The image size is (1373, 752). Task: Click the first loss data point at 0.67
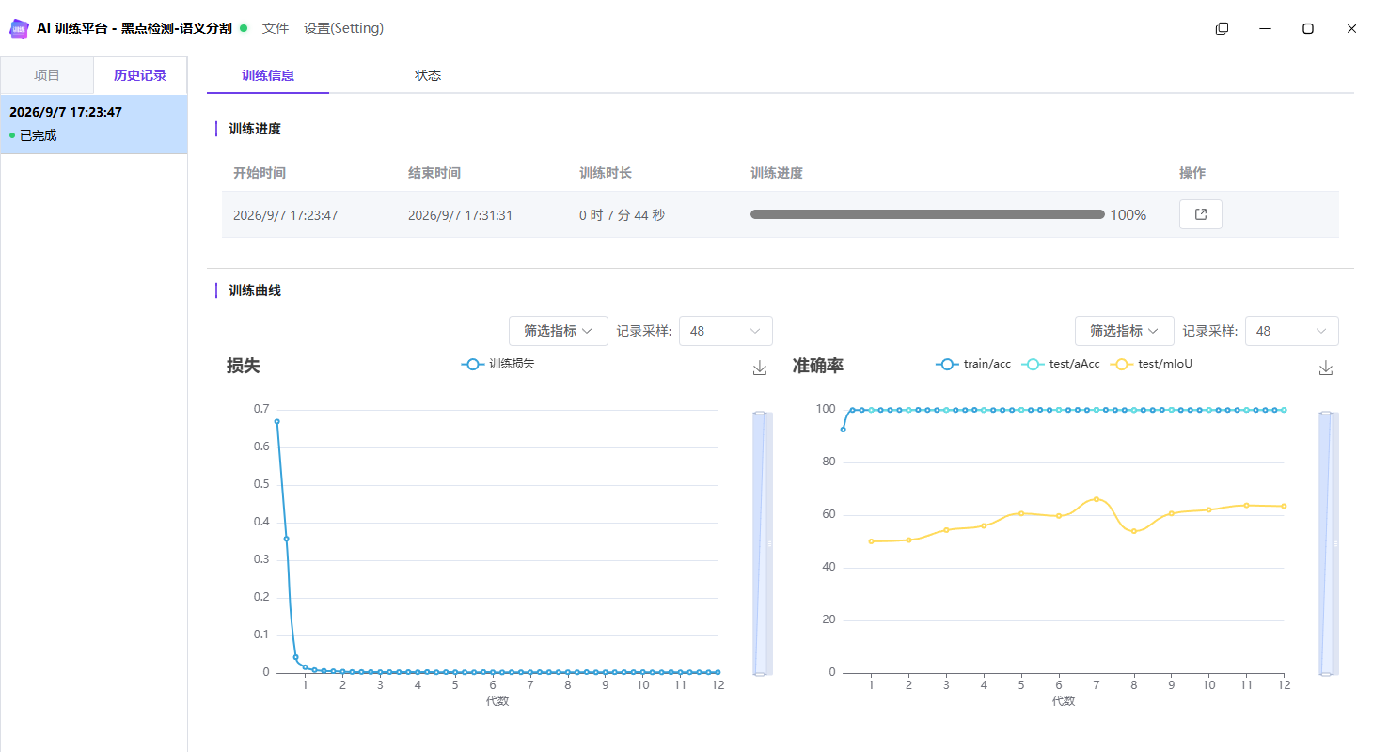(x=276, y=421)
